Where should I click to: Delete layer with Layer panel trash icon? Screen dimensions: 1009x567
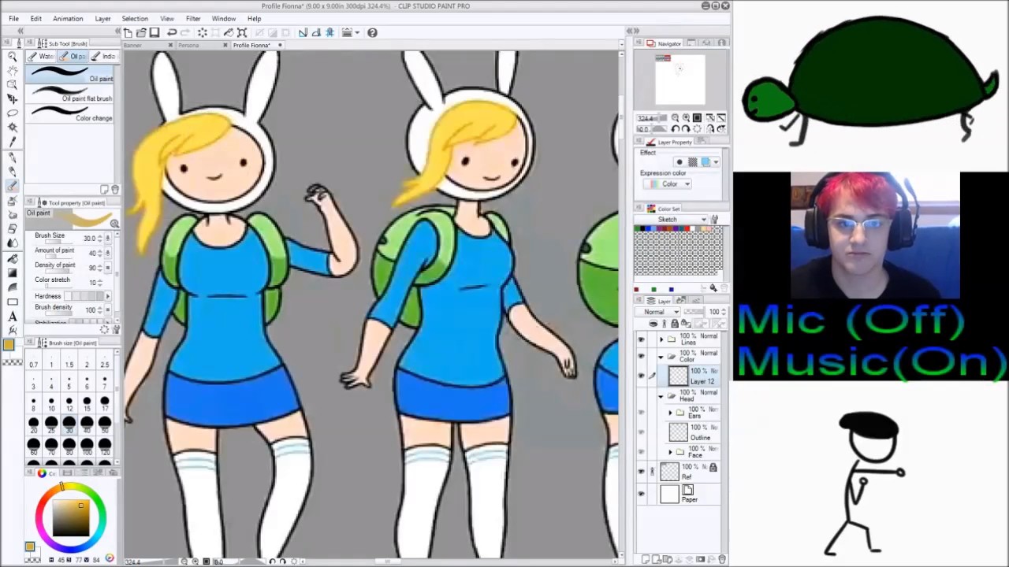pos(721,559)
